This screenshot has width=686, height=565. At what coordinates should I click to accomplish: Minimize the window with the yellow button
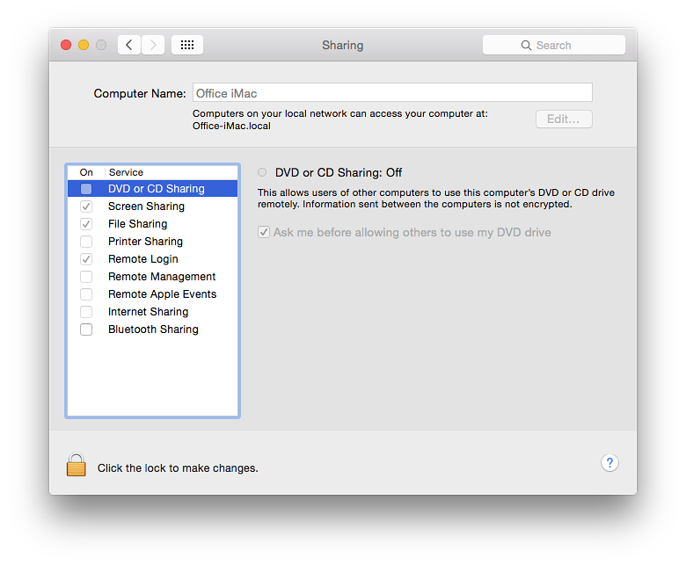[x=84, y=45]
